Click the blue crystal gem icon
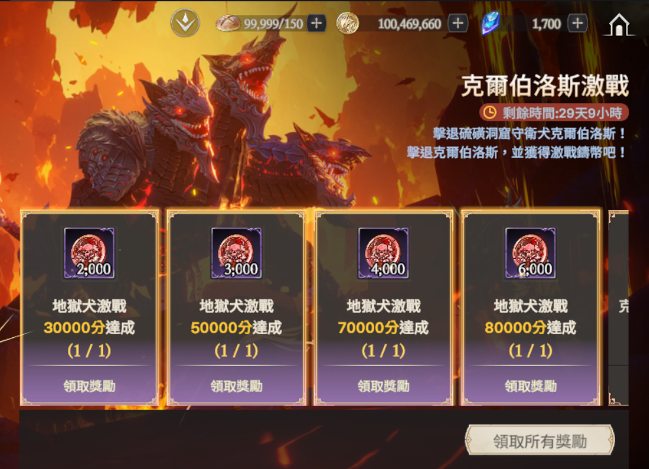The width and height of the screenshot is (649, 469). (491, 23)
